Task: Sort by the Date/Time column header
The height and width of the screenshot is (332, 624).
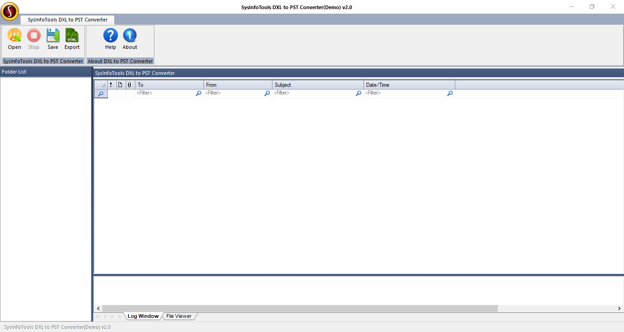Action: click(410, 85)
